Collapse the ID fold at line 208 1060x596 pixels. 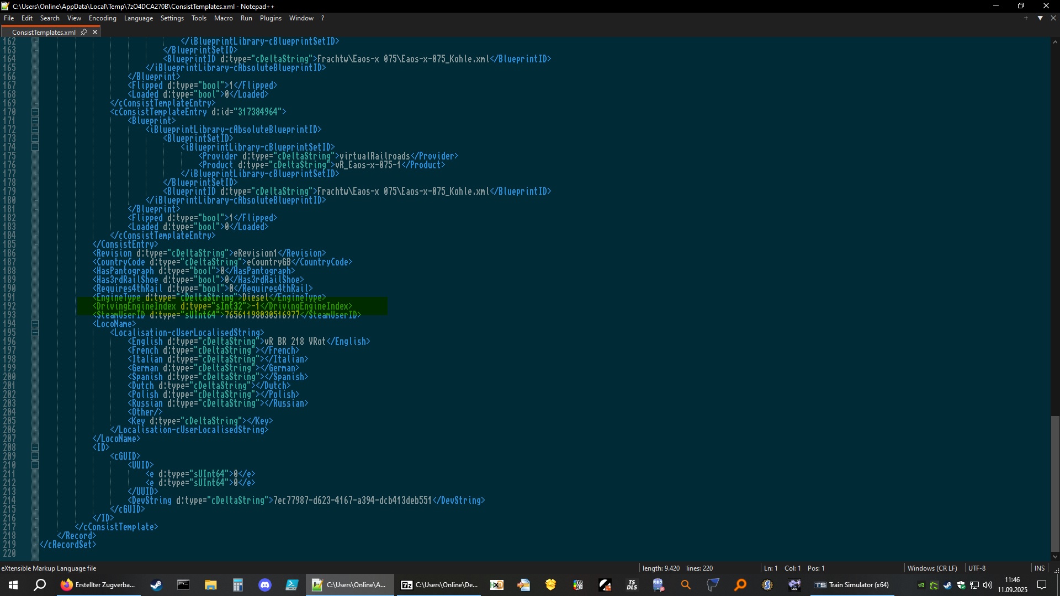coord(35,448)
